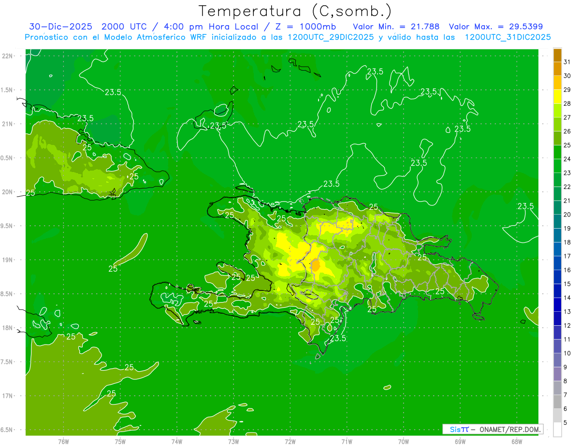The width and height of the screenshot is (580, 448).
Task: Click the 71W longitude axis label
Action: tap(347, 441)
